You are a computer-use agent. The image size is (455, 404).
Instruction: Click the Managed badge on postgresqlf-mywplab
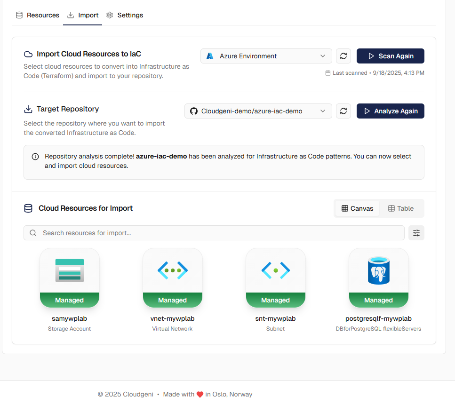(378, 300)
